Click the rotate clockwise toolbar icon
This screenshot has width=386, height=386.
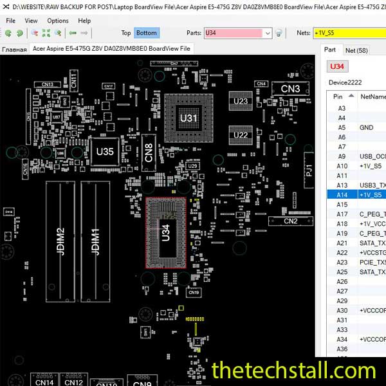[20, 33]
